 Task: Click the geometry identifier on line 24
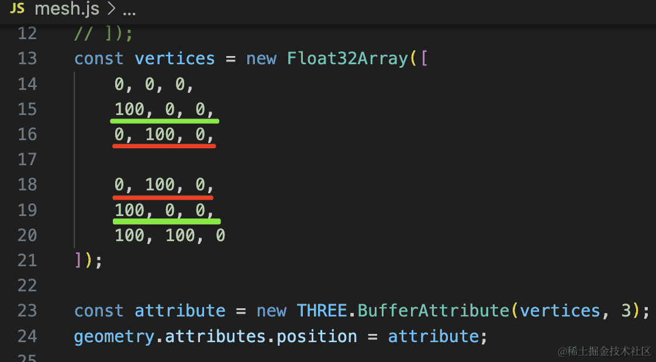[115, 337]
